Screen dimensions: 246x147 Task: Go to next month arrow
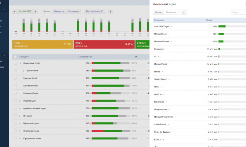click(36, 11)
